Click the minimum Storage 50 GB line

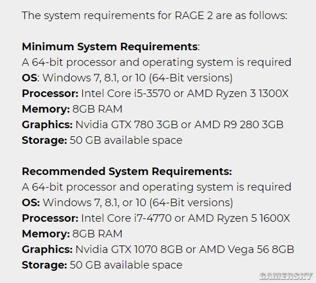(102, 140)
